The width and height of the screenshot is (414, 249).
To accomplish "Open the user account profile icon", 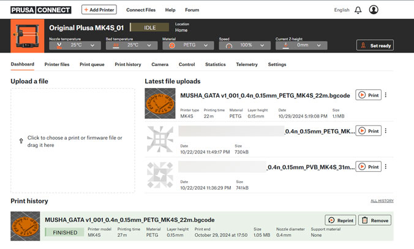I will [x=374, y=10].
